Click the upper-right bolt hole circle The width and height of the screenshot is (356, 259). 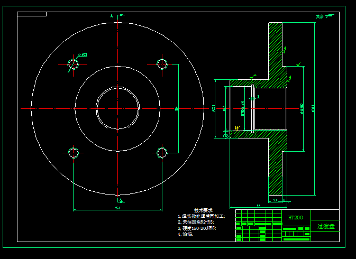tap(162, 64)
